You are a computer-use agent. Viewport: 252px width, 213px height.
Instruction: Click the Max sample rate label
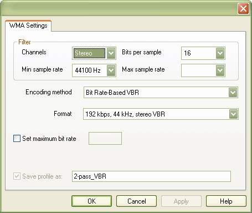coord(143,69)
